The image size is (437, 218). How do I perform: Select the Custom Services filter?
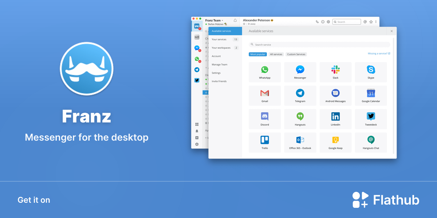pos(296,54)
